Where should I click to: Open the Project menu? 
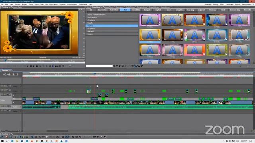point(25,4)
